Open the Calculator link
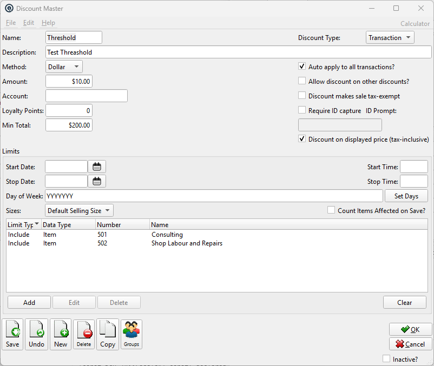The height and width of the screenshot is (366, 434). [415, 24]
